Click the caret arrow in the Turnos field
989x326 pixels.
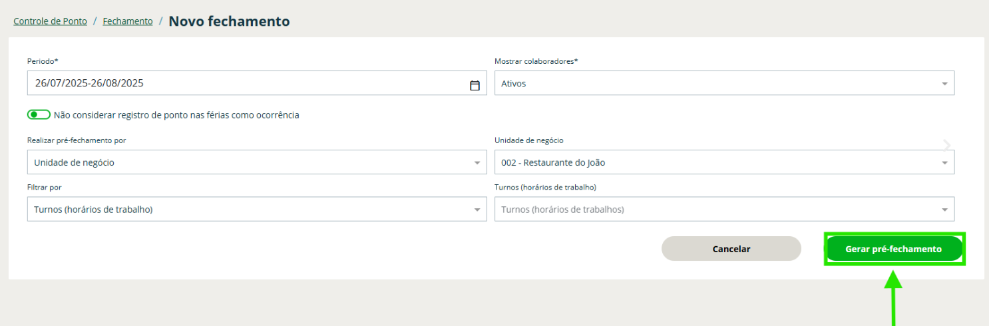[944, 210]
